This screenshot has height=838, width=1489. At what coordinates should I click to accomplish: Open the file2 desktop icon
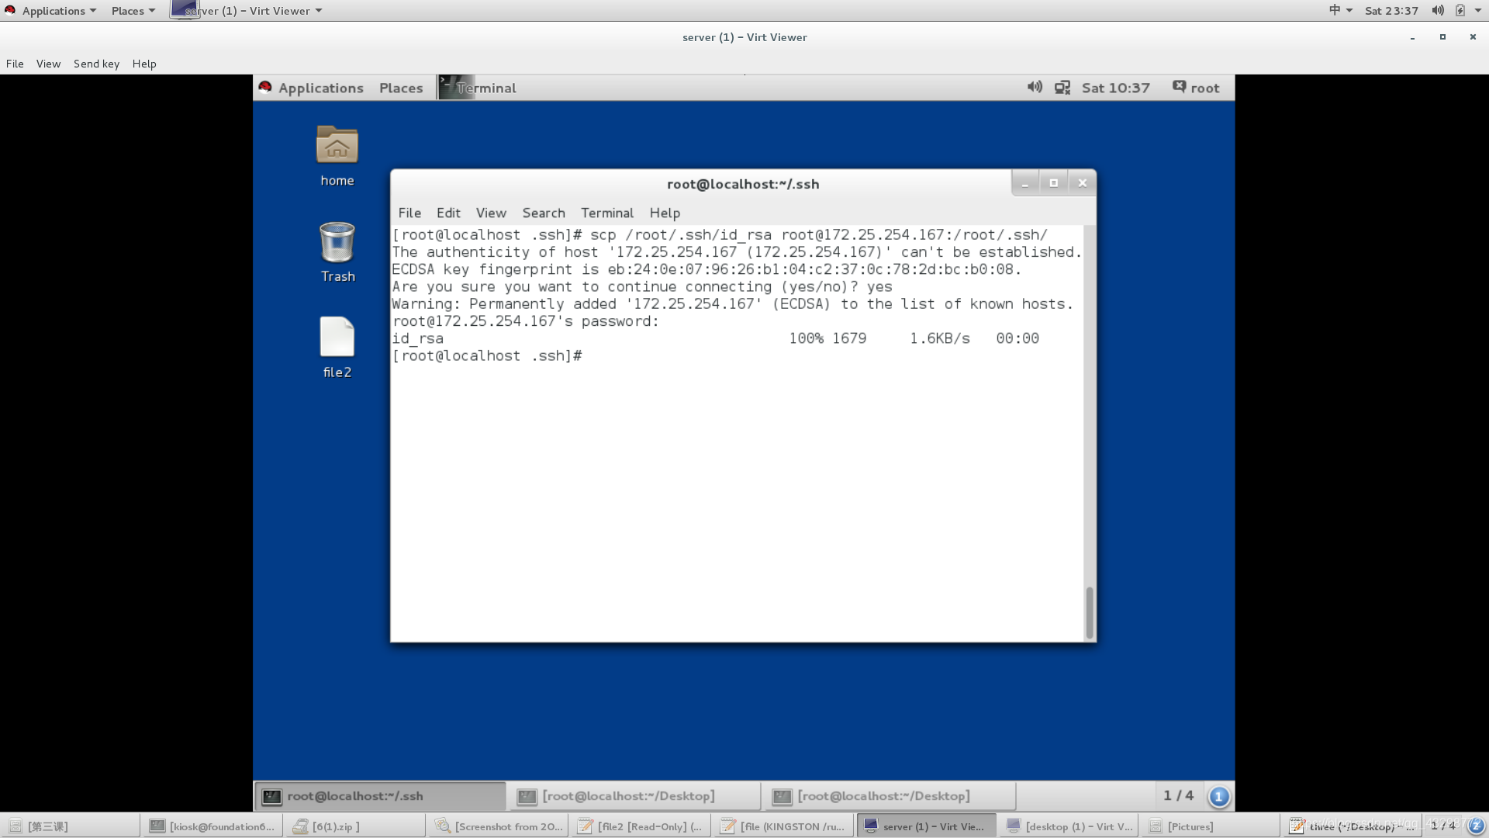click(337, 337)
